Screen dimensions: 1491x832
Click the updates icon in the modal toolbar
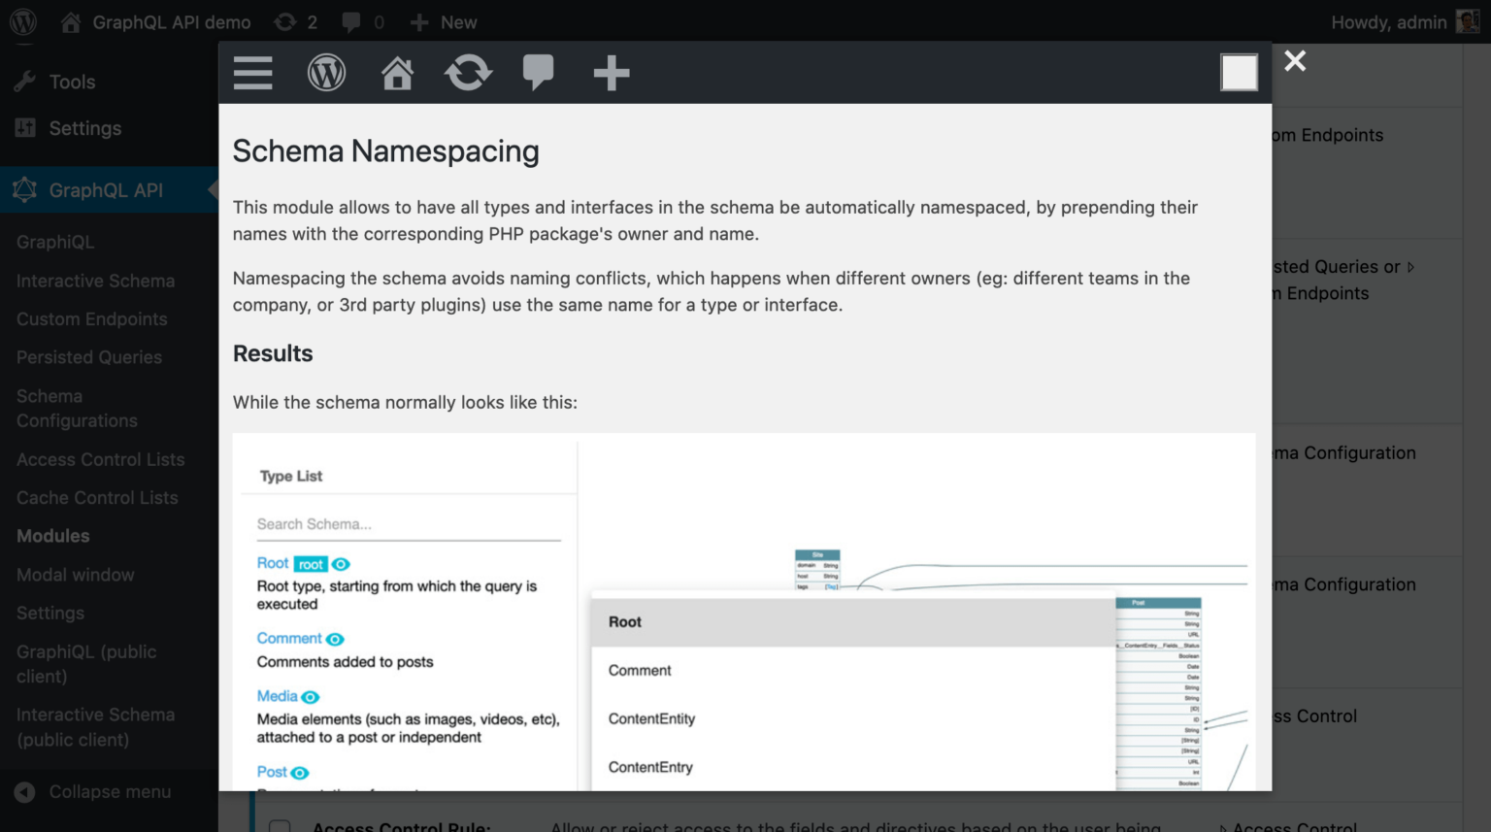468,73
